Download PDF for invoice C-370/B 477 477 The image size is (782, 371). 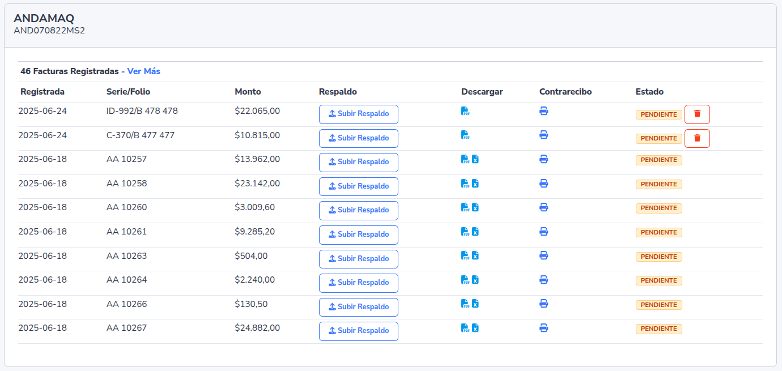click(465, 135)
